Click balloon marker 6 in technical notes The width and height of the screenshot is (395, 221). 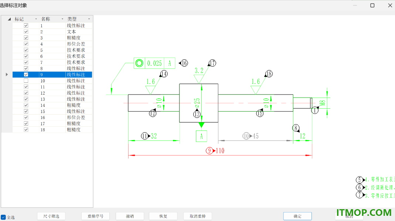tap(359, 187)
